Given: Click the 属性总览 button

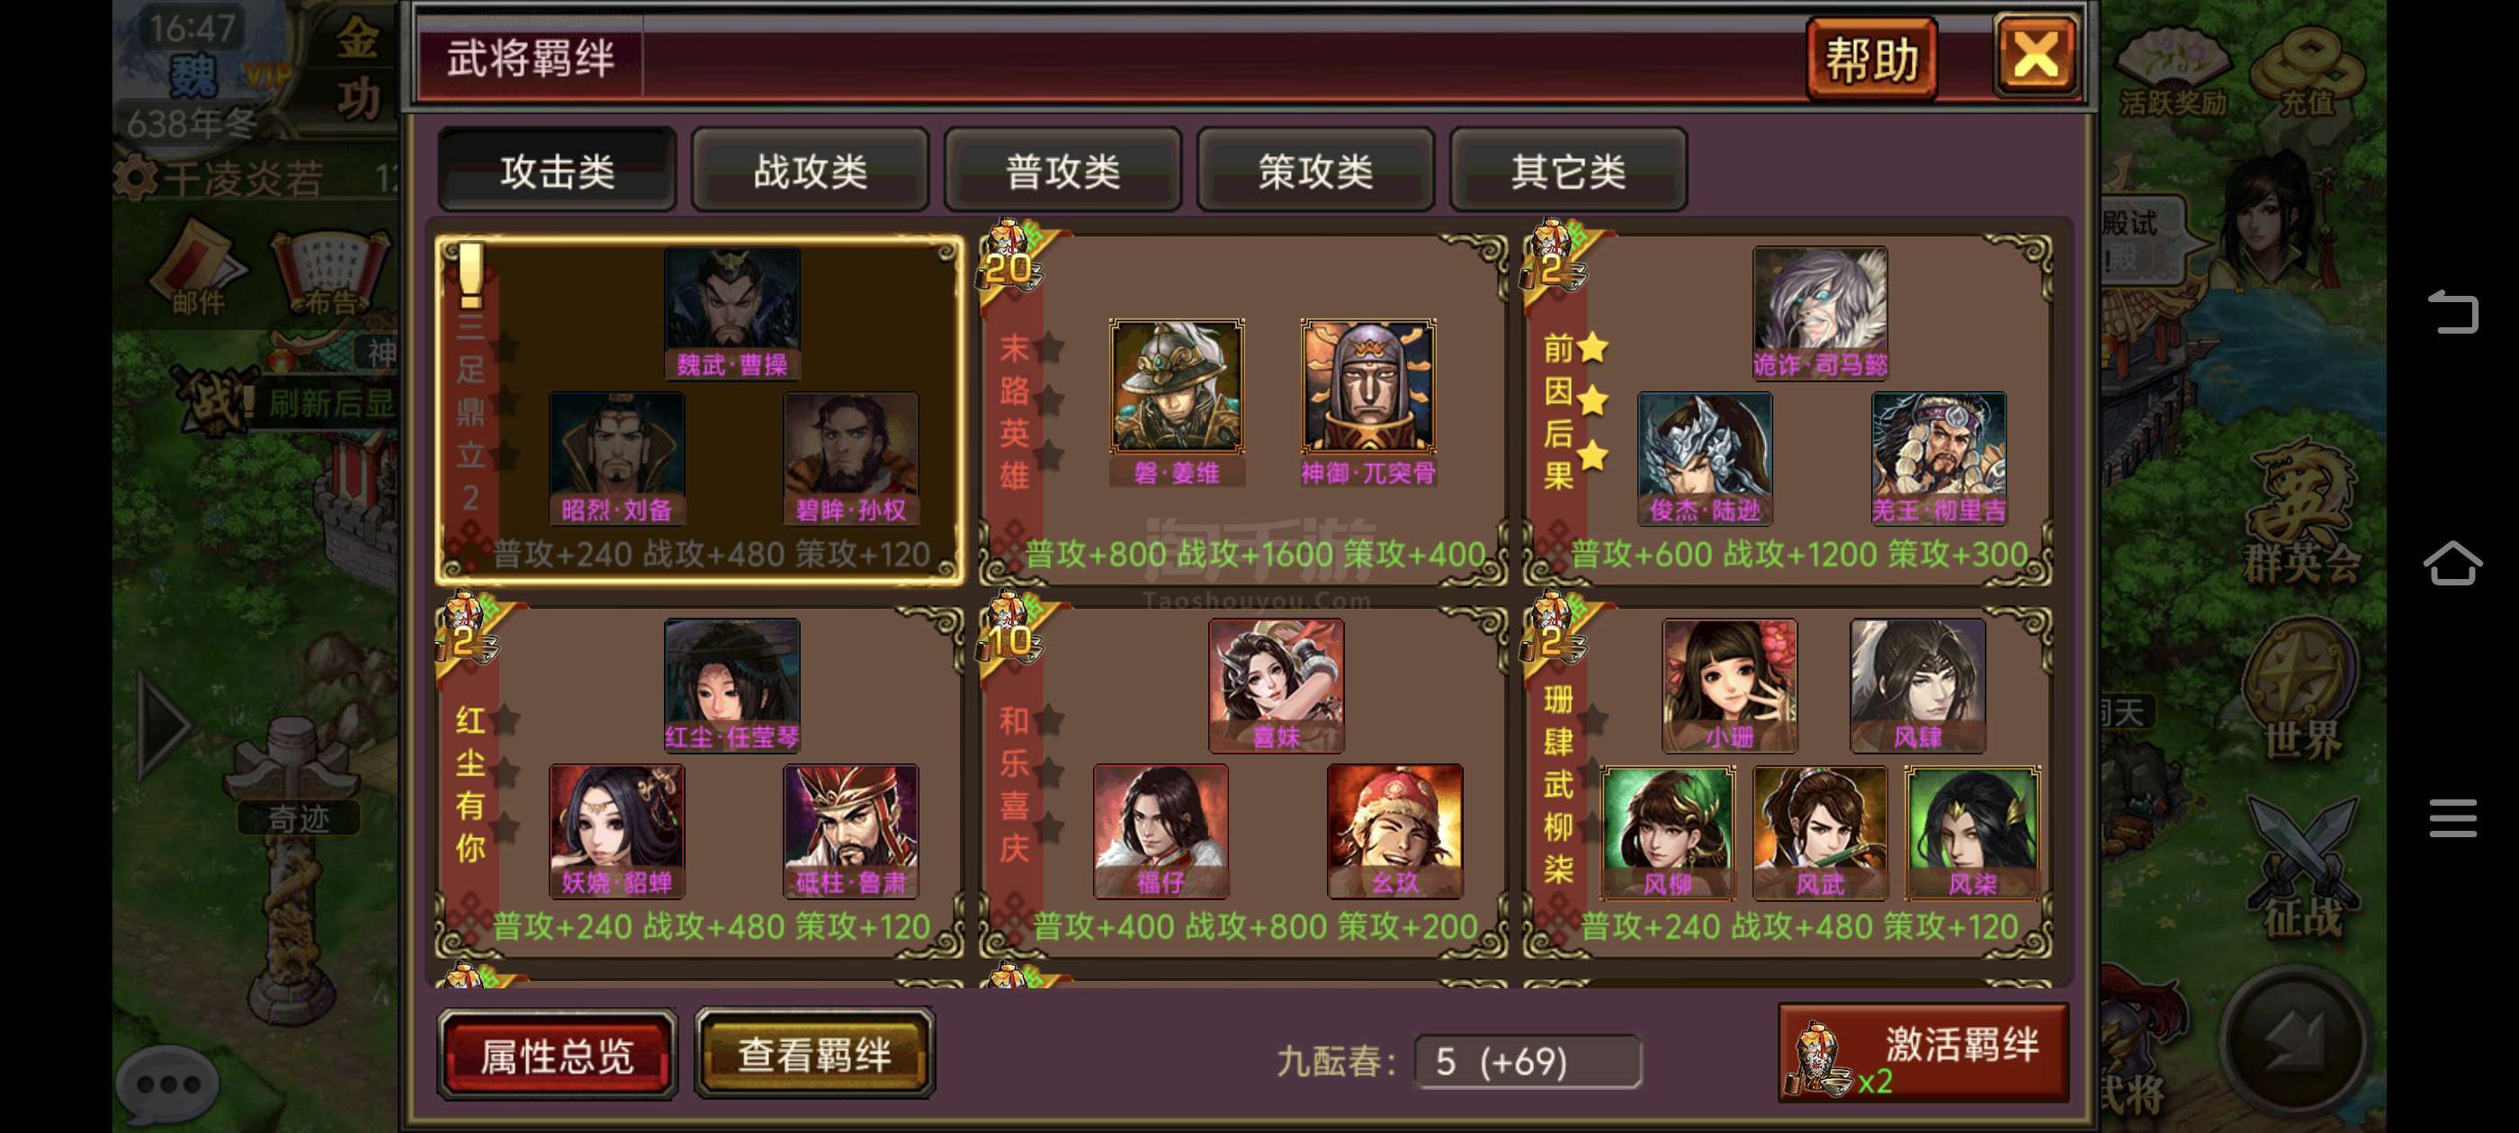Looking at the screenshot, I should [558, 1055].
